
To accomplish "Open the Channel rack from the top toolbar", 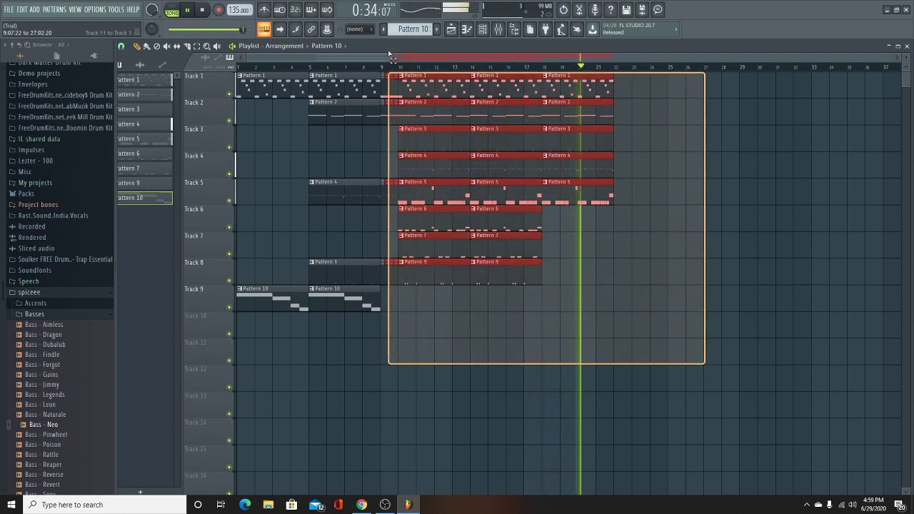I will [483, 29].
